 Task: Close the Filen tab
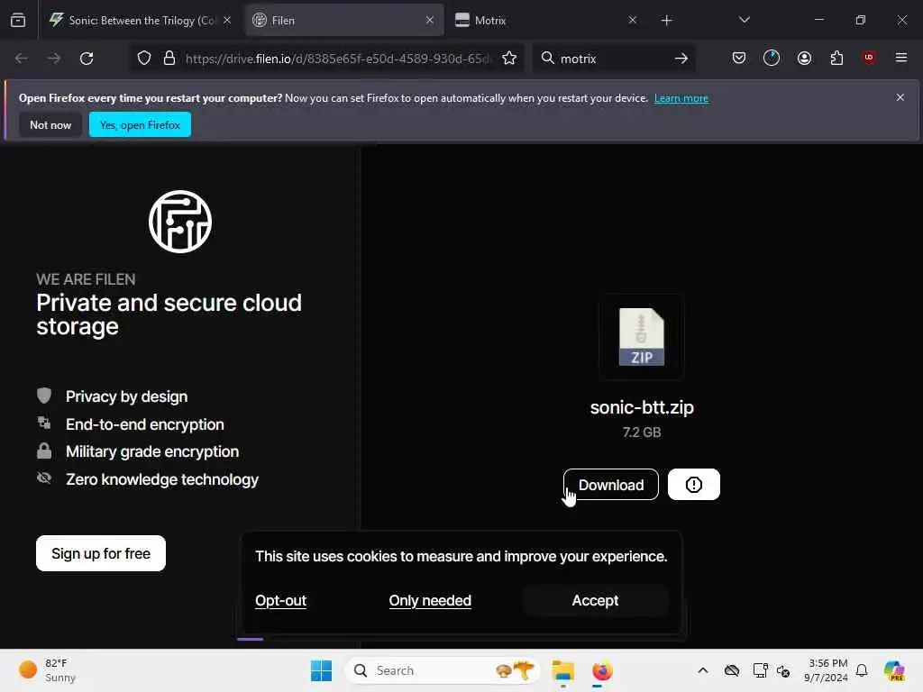[x=430, y=20]
